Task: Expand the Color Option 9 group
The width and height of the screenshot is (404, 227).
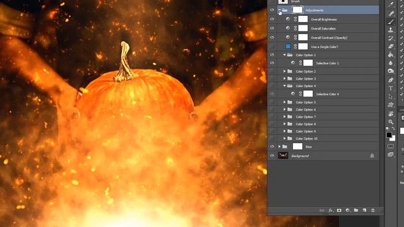Action: click(285, 131)
